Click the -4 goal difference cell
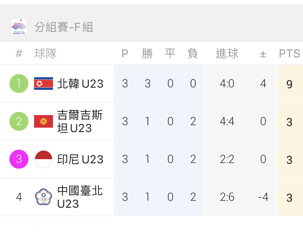The image size is (303, 232). click(x=263, y=197)
